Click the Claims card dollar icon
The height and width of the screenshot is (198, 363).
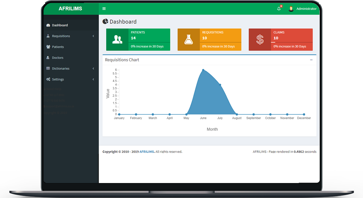(260, 39)
